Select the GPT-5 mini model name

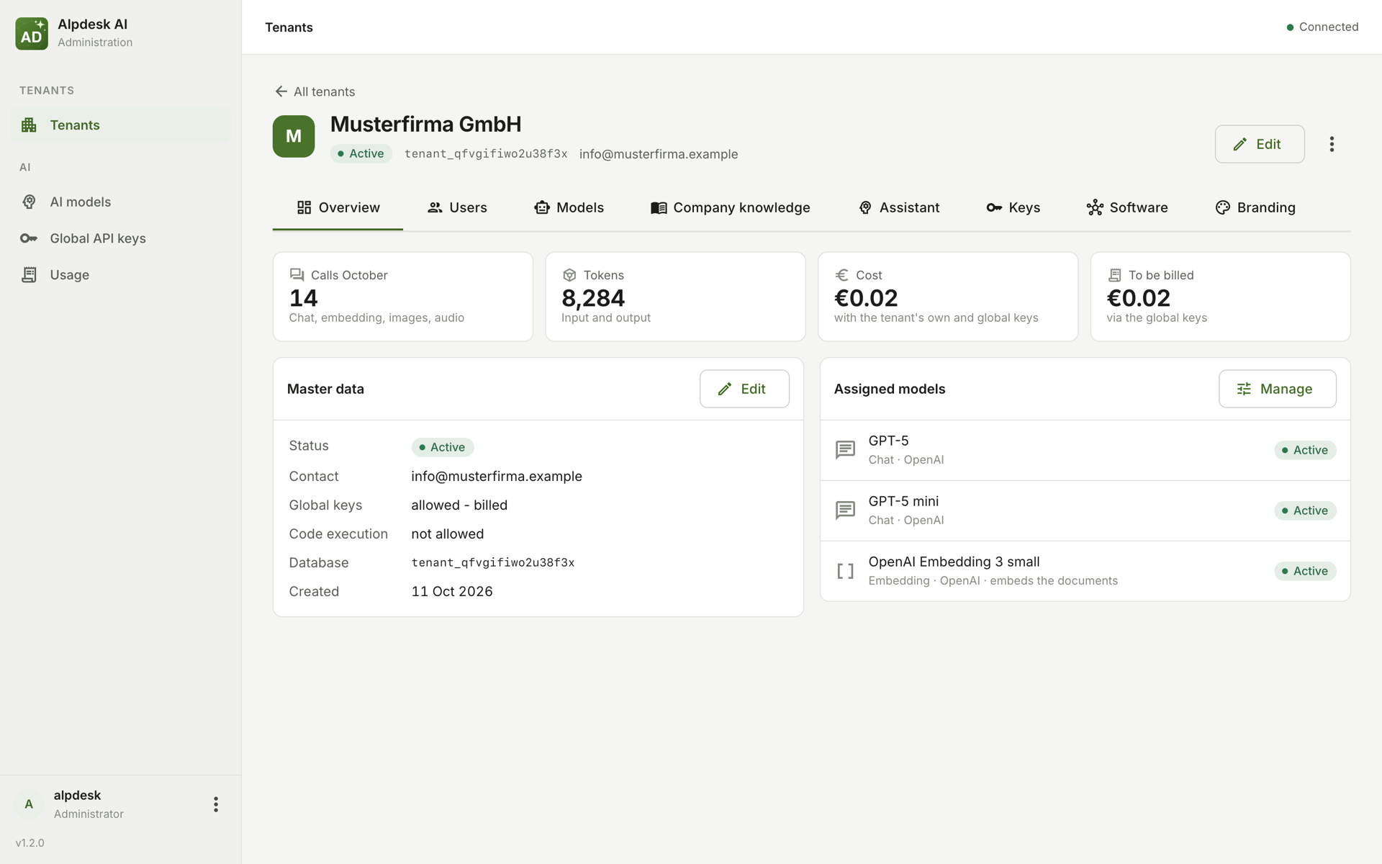[x=903, y=501]
